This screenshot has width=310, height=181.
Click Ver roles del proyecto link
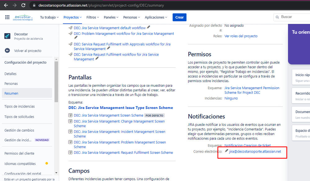pyautogui.click(x=241, y=36)
